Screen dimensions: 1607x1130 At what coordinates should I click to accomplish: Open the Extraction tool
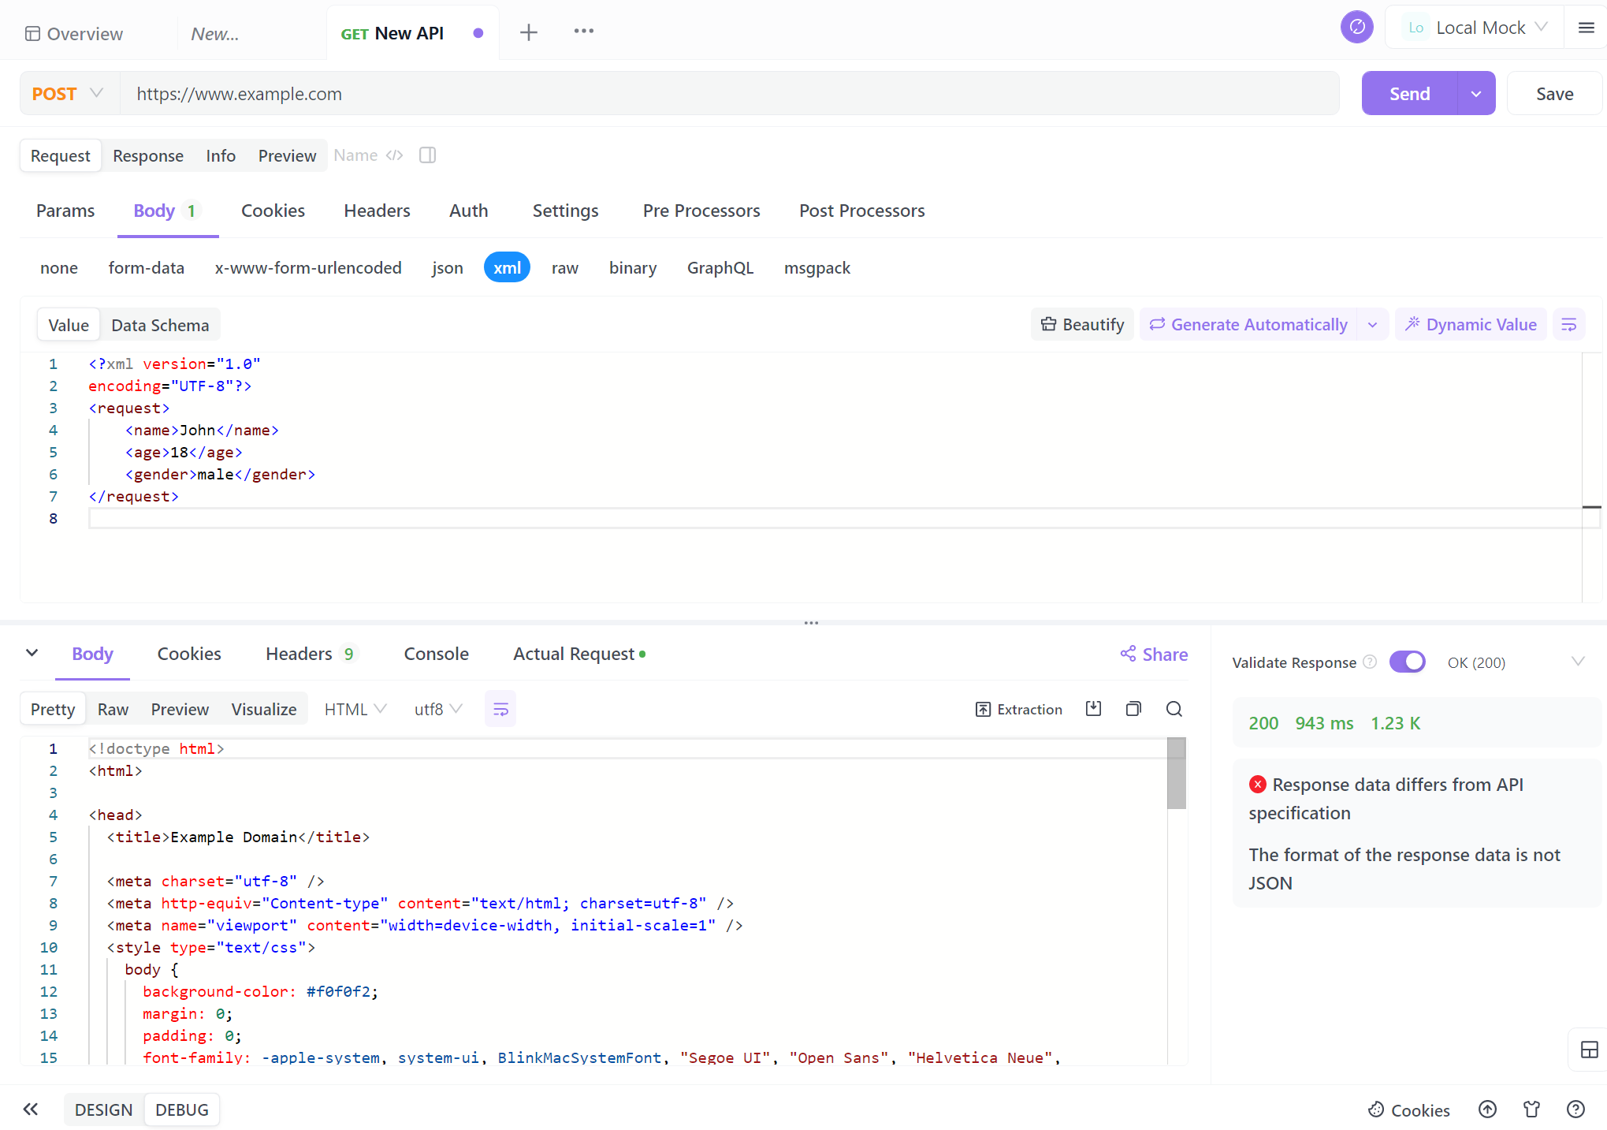click(x=1018, y=710)
